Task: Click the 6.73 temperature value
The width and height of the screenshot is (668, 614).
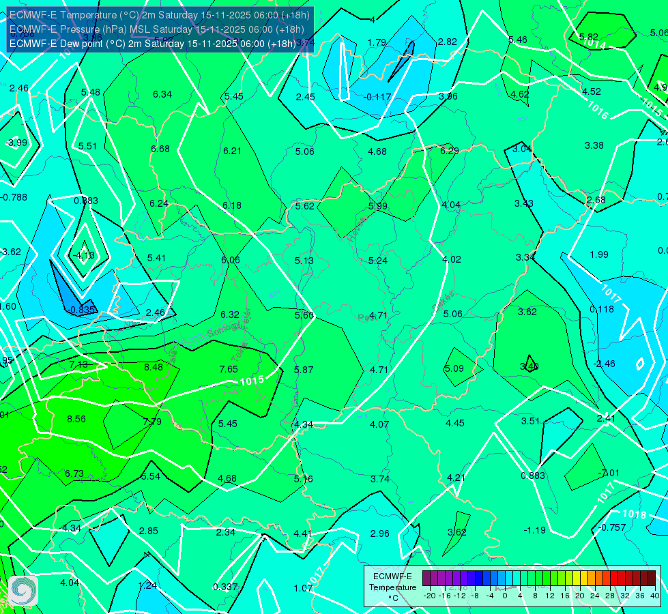Action: 74,473
